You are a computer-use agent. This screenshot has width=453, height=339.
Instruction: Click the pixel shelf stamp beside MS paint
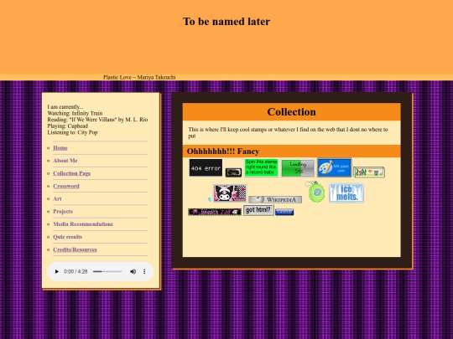tap(369, 172)
